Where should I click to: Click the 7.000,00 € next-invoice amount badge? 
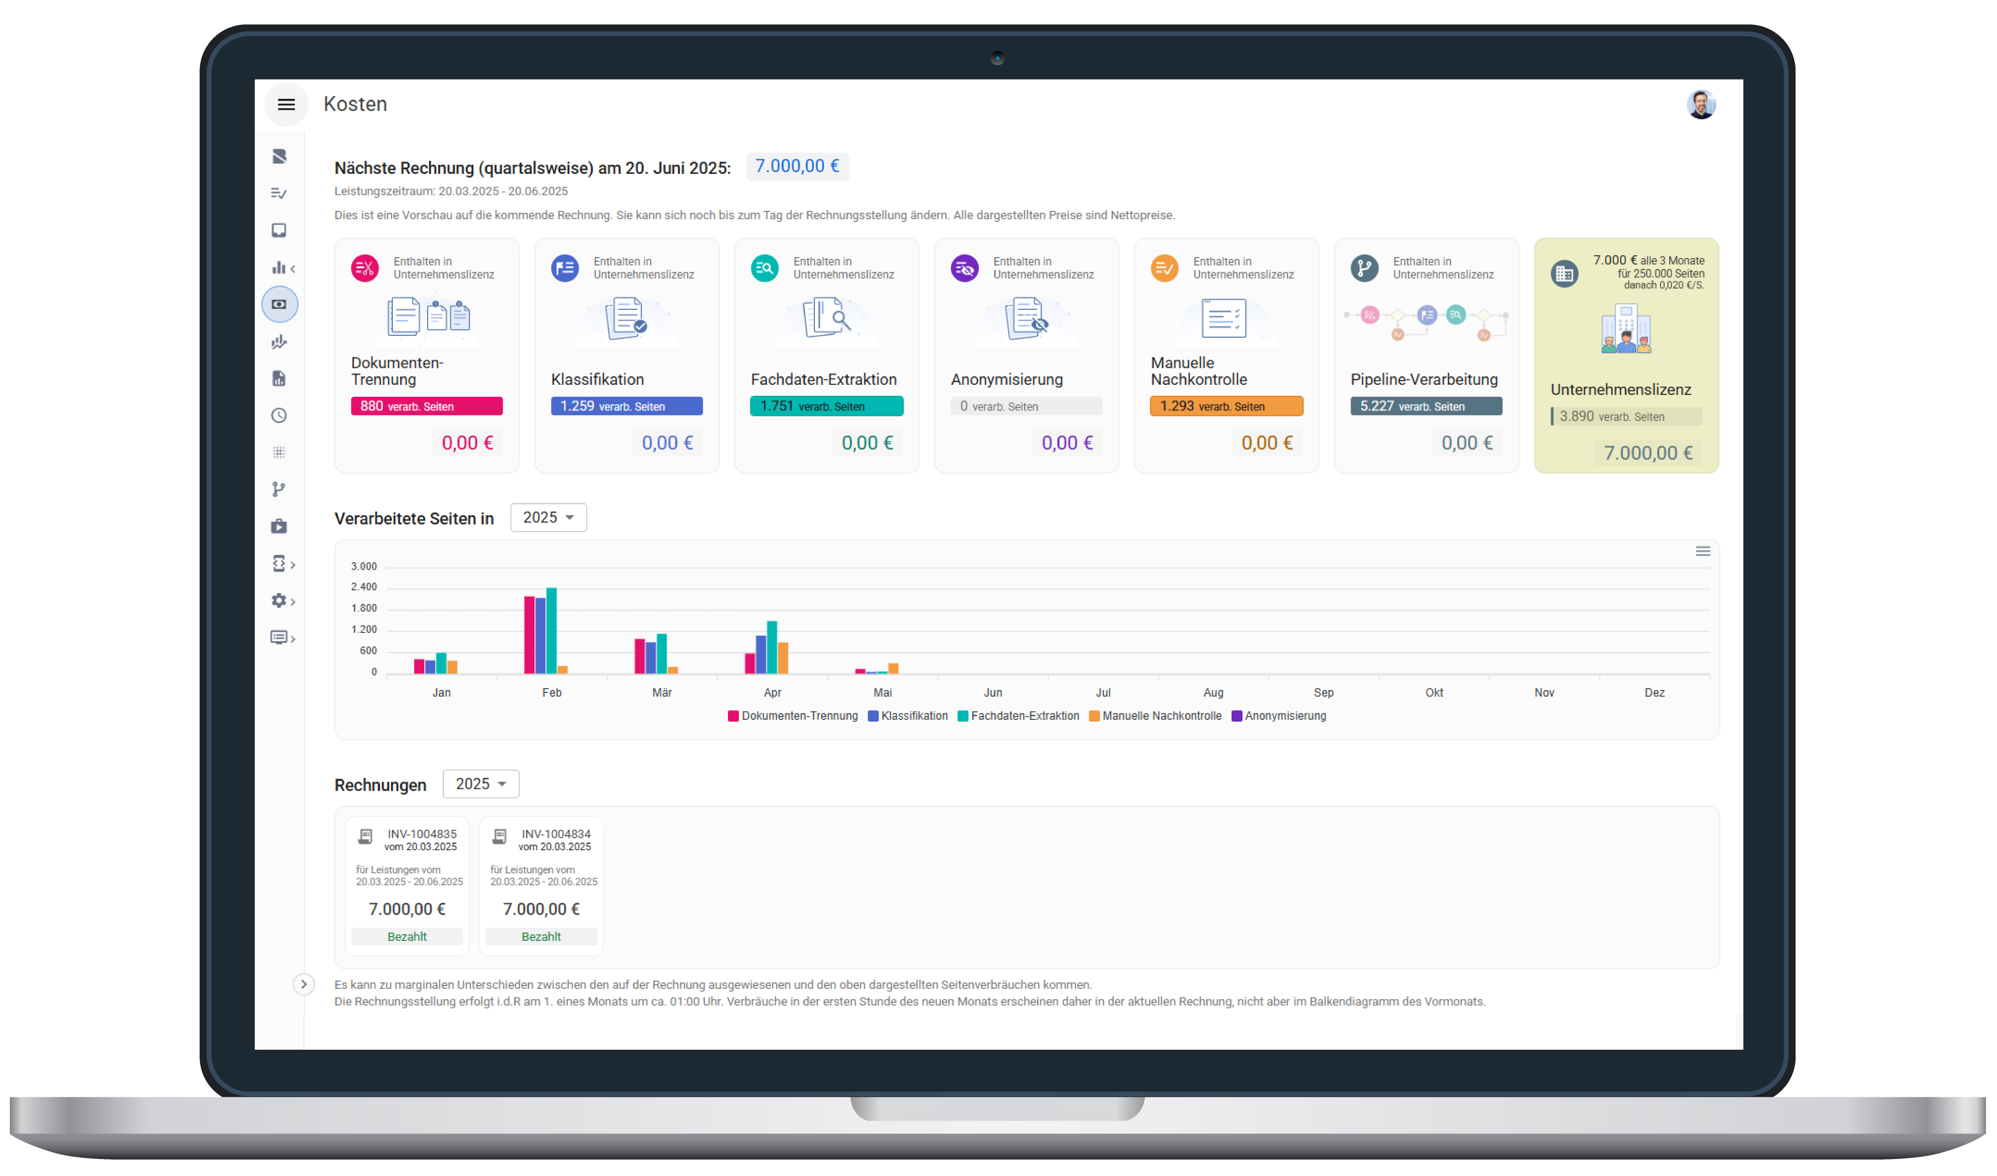797,167
